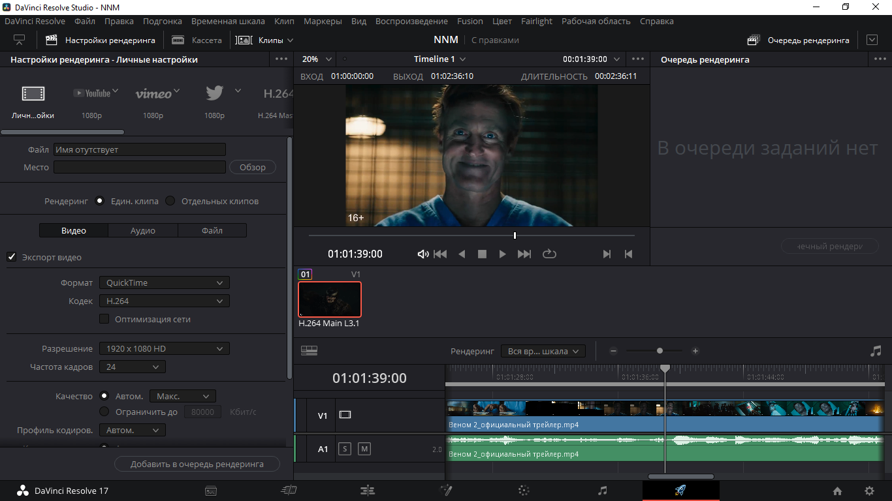This screenshot has height=501, width=892.
Task: Switch to the Cut page icon
Action: [x=289, y=491]
